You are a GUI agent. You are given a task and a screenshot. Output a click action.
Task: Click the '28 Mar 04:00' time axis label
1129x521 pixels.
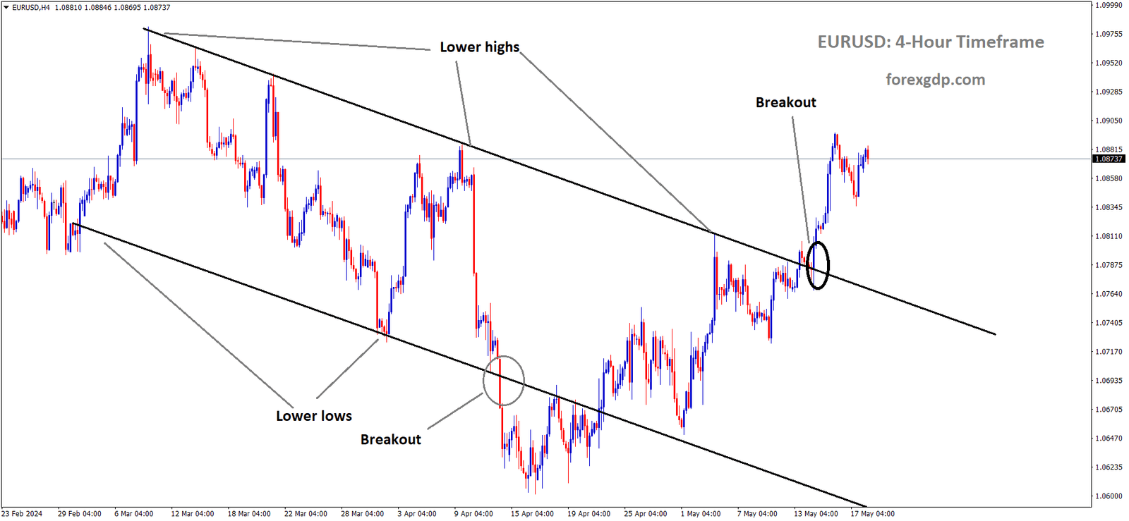pos(363,514)
